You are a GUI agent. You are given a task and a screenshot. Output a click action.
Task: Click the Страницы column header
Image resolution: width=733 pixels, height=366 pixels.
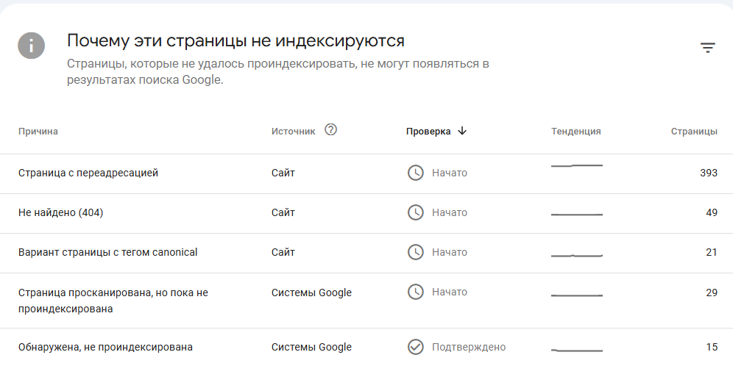pos(694,132)
